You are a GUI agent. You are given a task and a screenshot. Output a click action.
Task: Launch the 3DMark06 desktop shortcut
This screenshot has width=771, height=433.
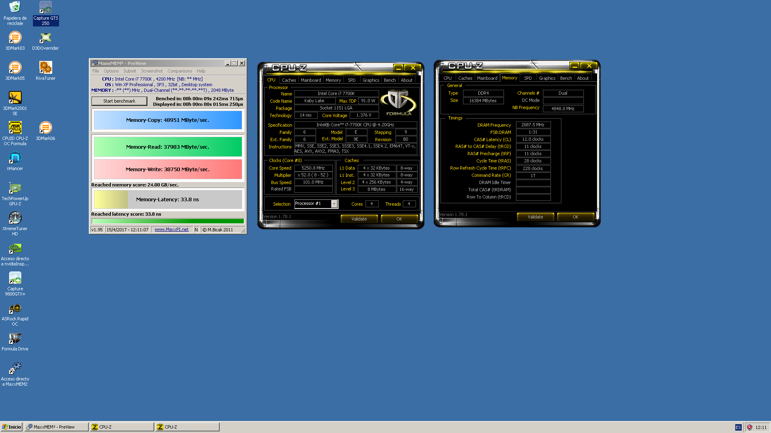click(x=45, y=131)
